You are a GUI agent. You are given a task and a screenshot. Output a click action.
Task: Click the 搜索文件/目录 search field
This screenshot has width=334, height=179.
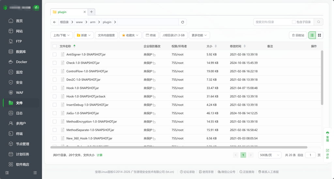point(273,22)
